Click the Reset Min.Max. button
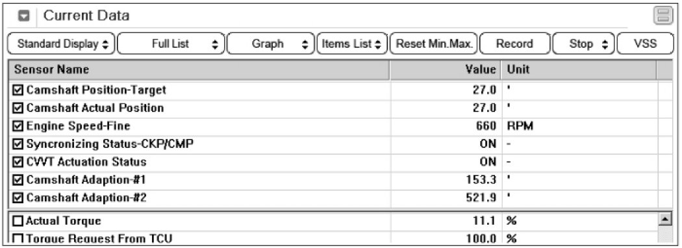This screenshot has width=682, height=248. click(x=434, y=44)
